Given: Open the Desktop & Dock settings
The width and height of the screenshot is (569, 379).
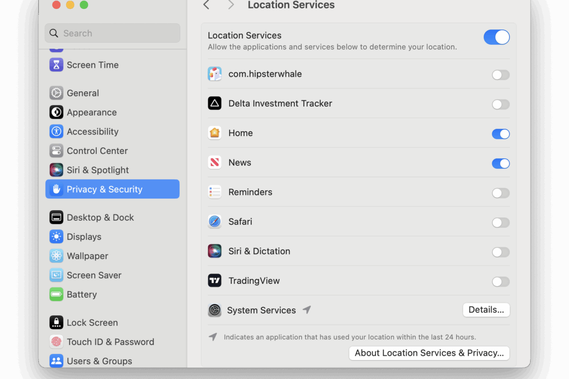Looking at the screenshot, I should point(100,217).
